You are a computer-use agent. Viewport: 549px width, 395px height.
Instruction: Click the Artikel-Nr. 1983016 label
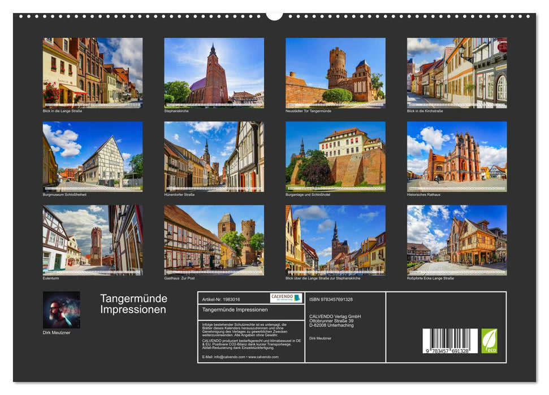(221, 300)
